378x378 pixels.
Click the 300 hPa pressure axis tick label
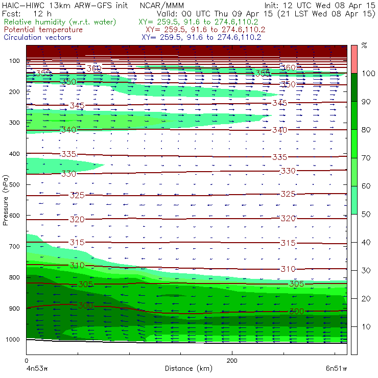coord(14,123)
